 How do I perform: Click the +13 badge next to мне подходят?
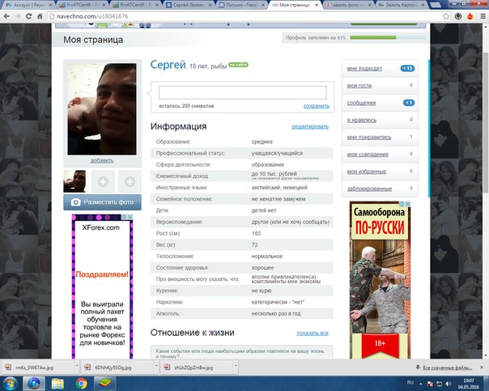coord(407,68)
